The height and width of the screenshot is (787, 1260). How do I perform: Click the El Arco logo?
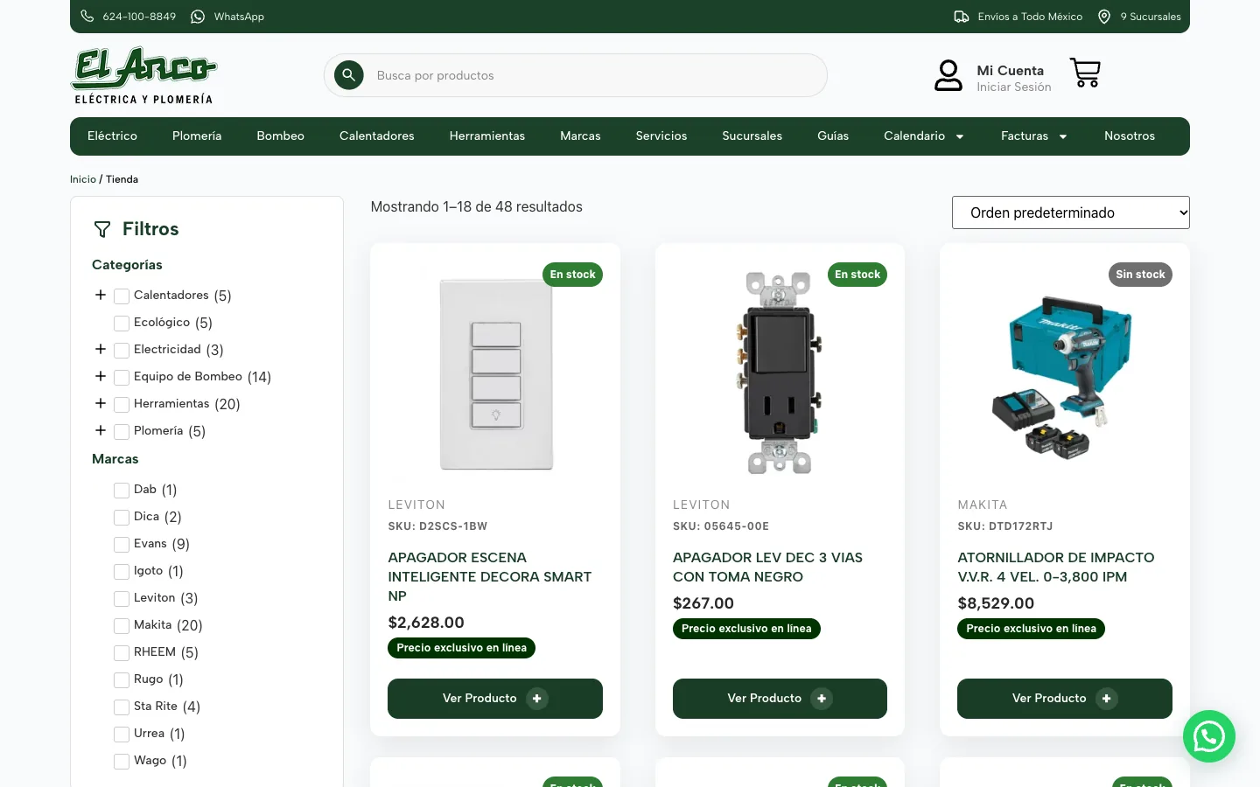(x=143, y=76)
